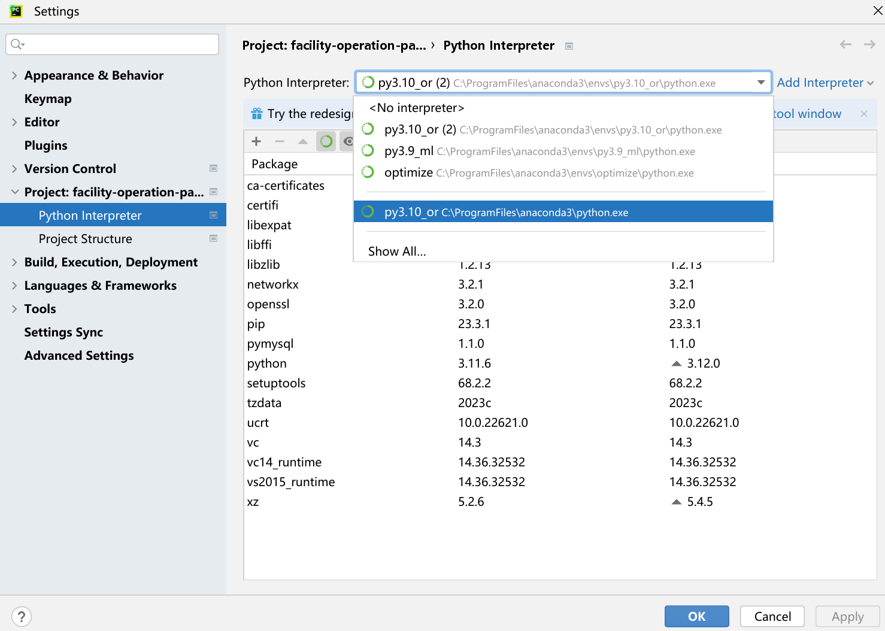Click the facility-operation project row settings icon

[x=213, y=192]
